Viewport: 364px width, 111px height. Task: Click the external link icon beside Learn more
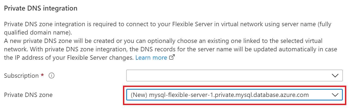tap(172, 58)
